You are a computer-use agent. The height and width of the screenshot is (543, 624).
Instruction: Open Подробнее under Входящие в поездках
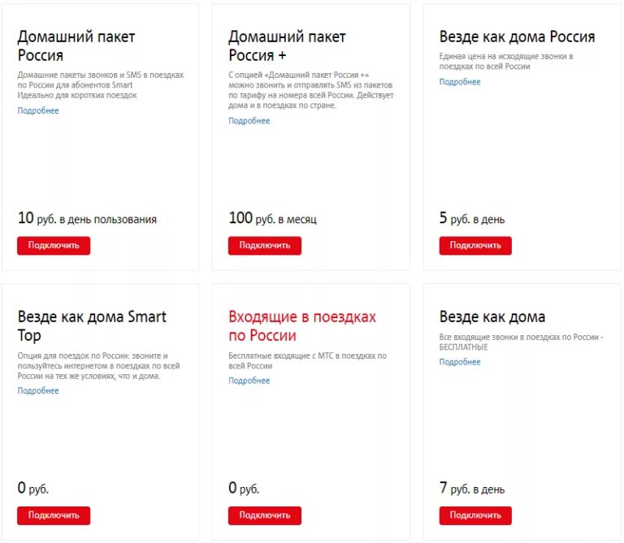point(249,381)
